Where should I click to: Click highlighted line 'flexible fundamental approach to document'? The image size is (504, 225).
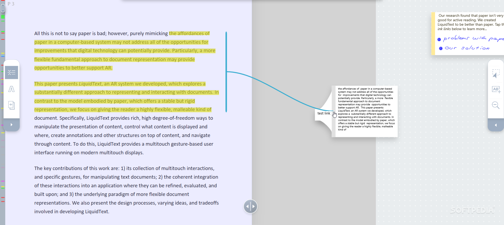coord(114,59)
